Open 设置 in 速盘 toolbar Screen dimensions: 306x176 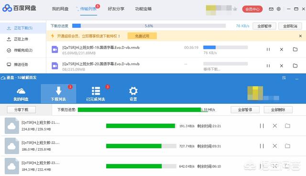(133, 94)
